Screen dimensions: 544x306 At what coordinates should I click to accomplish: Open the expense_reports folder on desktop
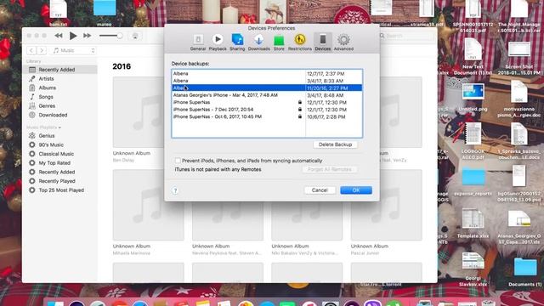(x=473, y=181)
